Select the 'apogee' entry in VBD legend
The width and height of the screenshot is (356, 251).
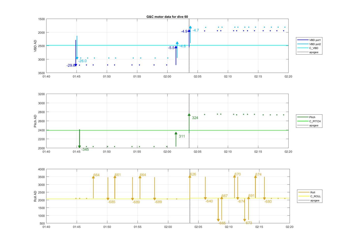[308, 52]
